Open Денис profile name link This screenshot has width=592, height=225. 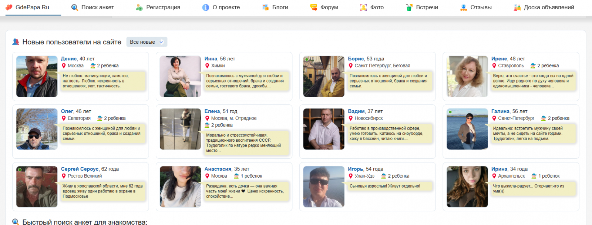(69, 59)
